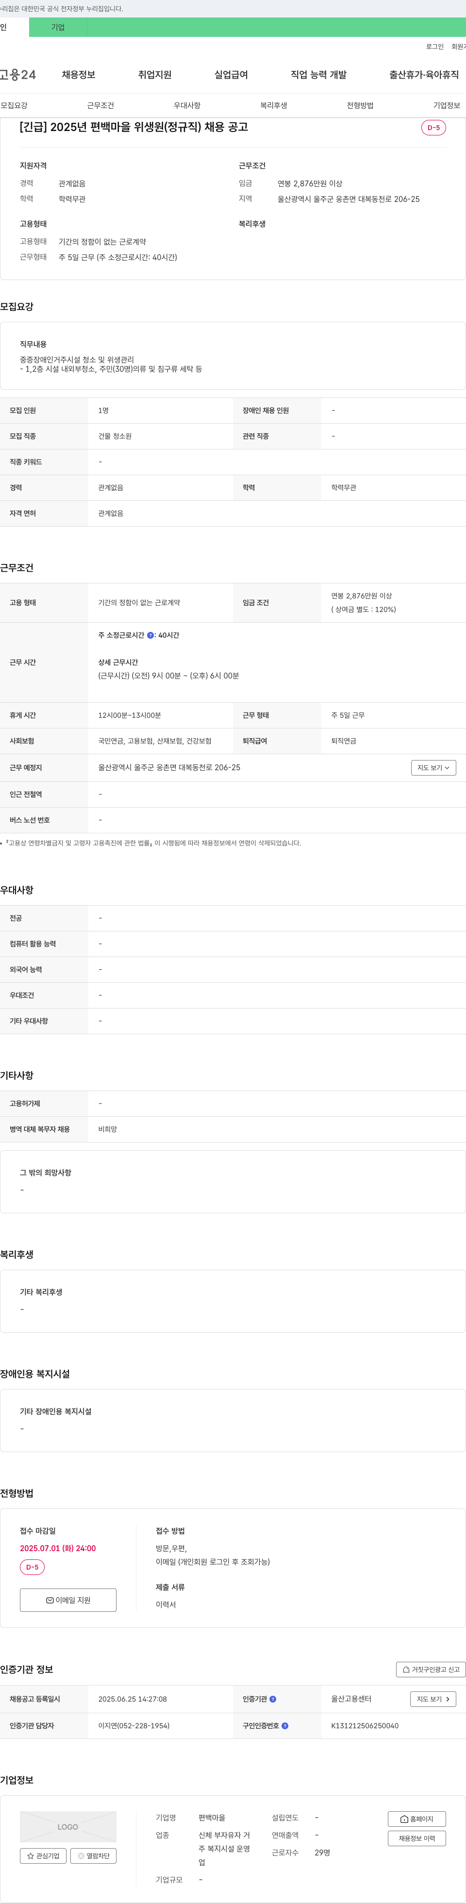Block viewing with 열람차단 button

pyautogui.click(x=93, y=1856)
